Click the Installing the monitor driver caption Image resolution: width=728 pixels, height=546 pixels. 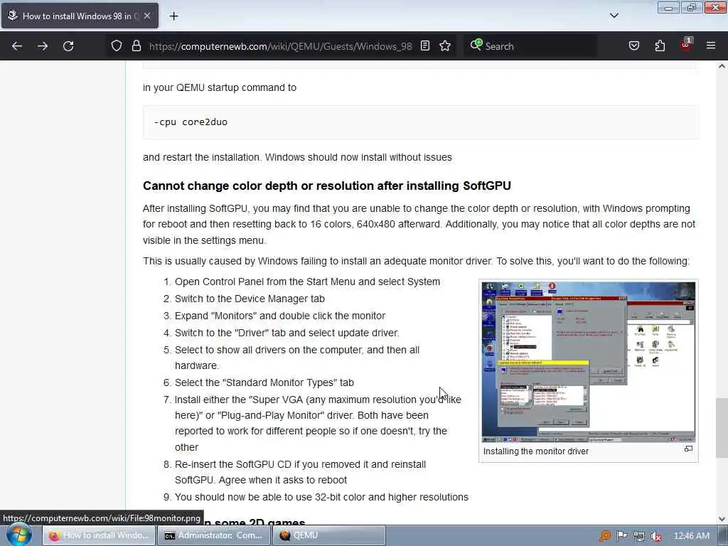536,451
